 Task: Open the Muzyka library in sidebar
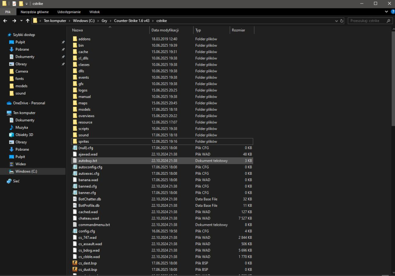[21, 127]
